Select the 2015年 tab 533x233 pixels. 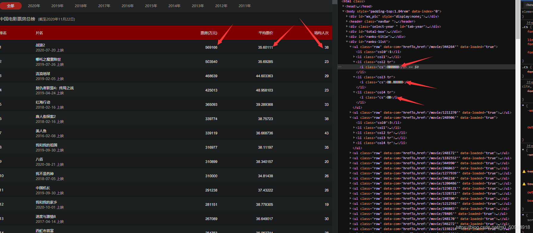click(x=151, y=6)
